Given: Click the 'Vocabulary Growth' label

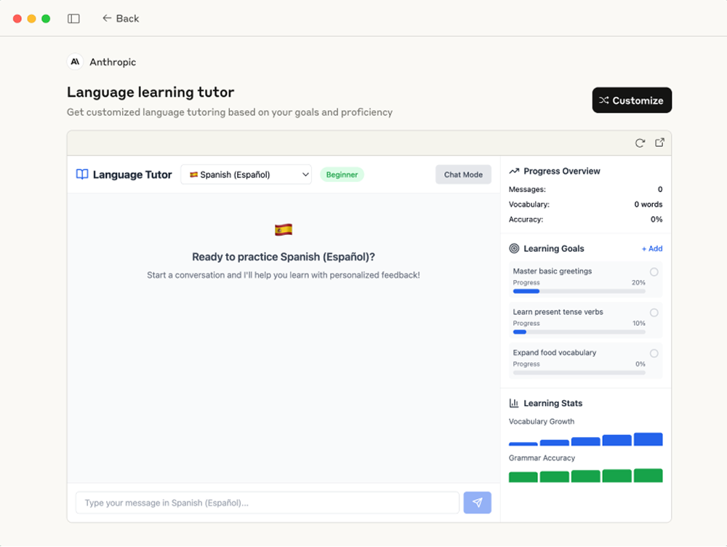Looking at the screenshot, I should 542,421.
